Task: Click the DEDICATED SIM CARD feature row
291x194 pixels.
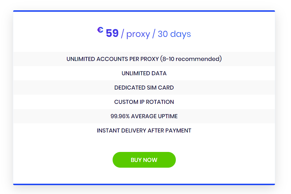Action: click(x=144, y=88)
